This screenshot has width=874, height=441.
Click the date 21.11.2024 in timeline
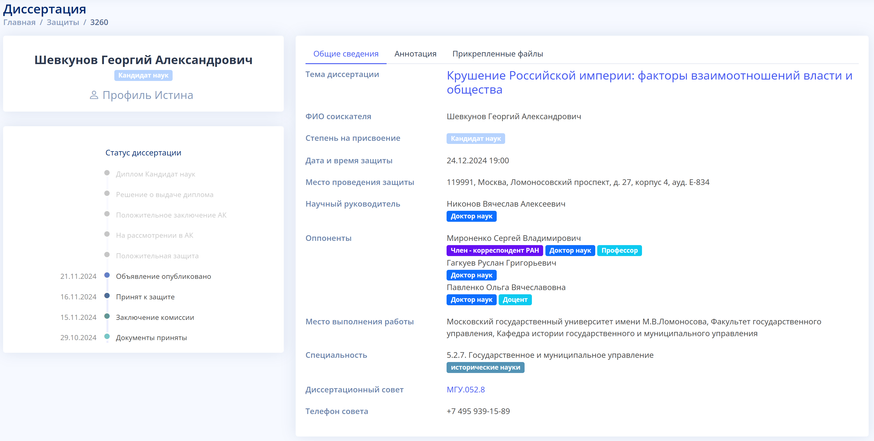point(78,276)
